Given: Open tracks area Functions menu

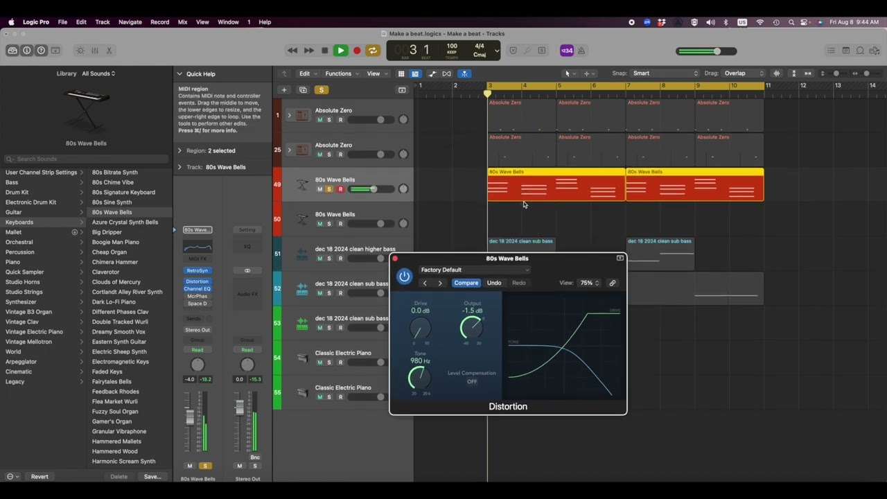Looking at the screenshot, I should (342, 73).
